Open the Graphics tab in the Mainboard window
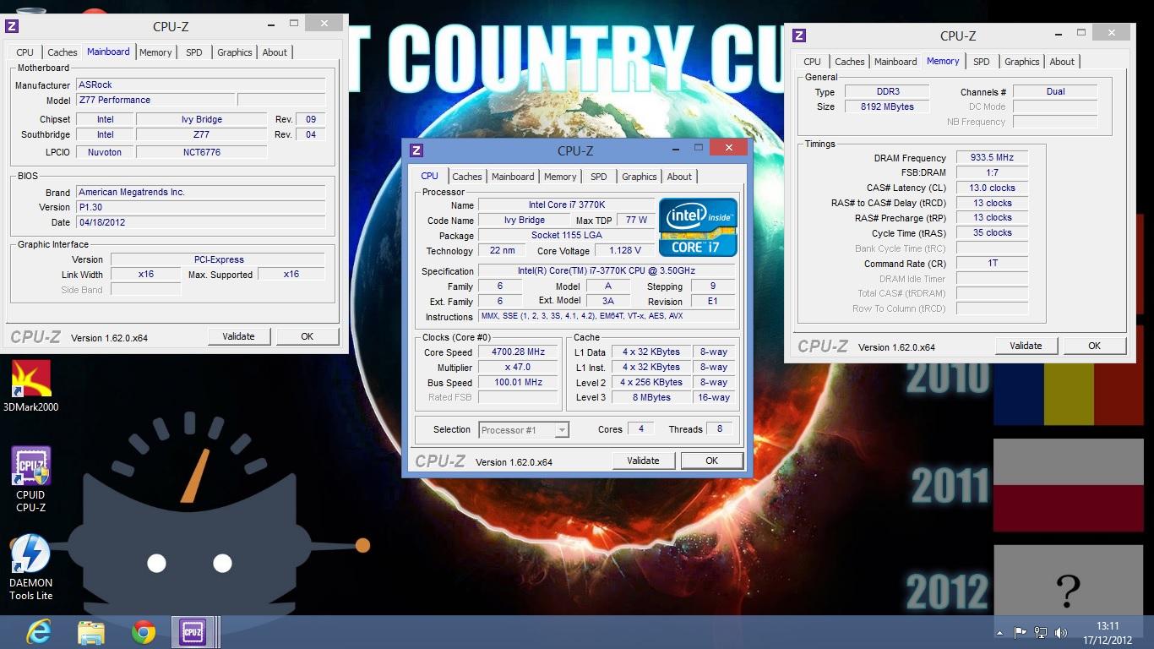Image resolution: width=1154 pixels, height=649 pixels. tap(235, 52)
